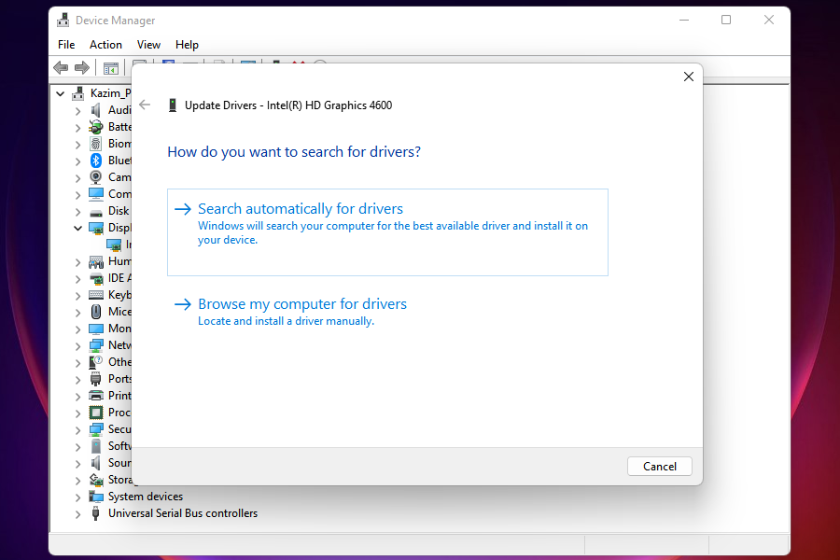Select the Audio speaker icon
Viewport: 840px width, 560px height.
tap(96, 110)
